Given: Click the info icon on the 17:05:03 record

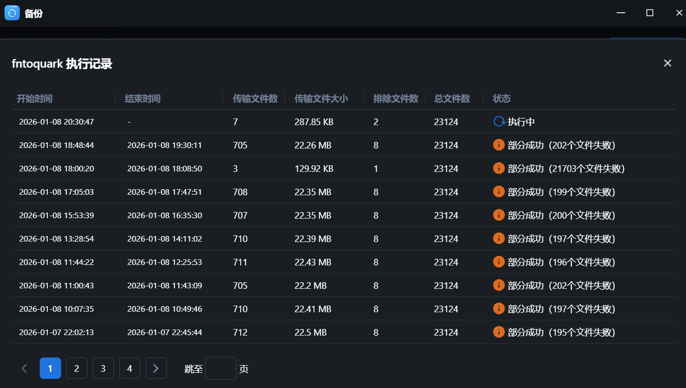Looking at the screenshot, I should 499,192.
